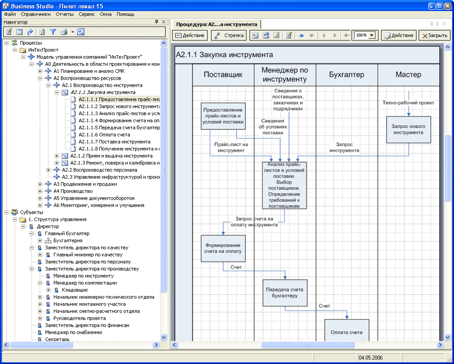Image resolution: width=454 pixels, height=364 pixels.
Task: Open the 106% zoom level dropdown
Action: pos(372,36)
